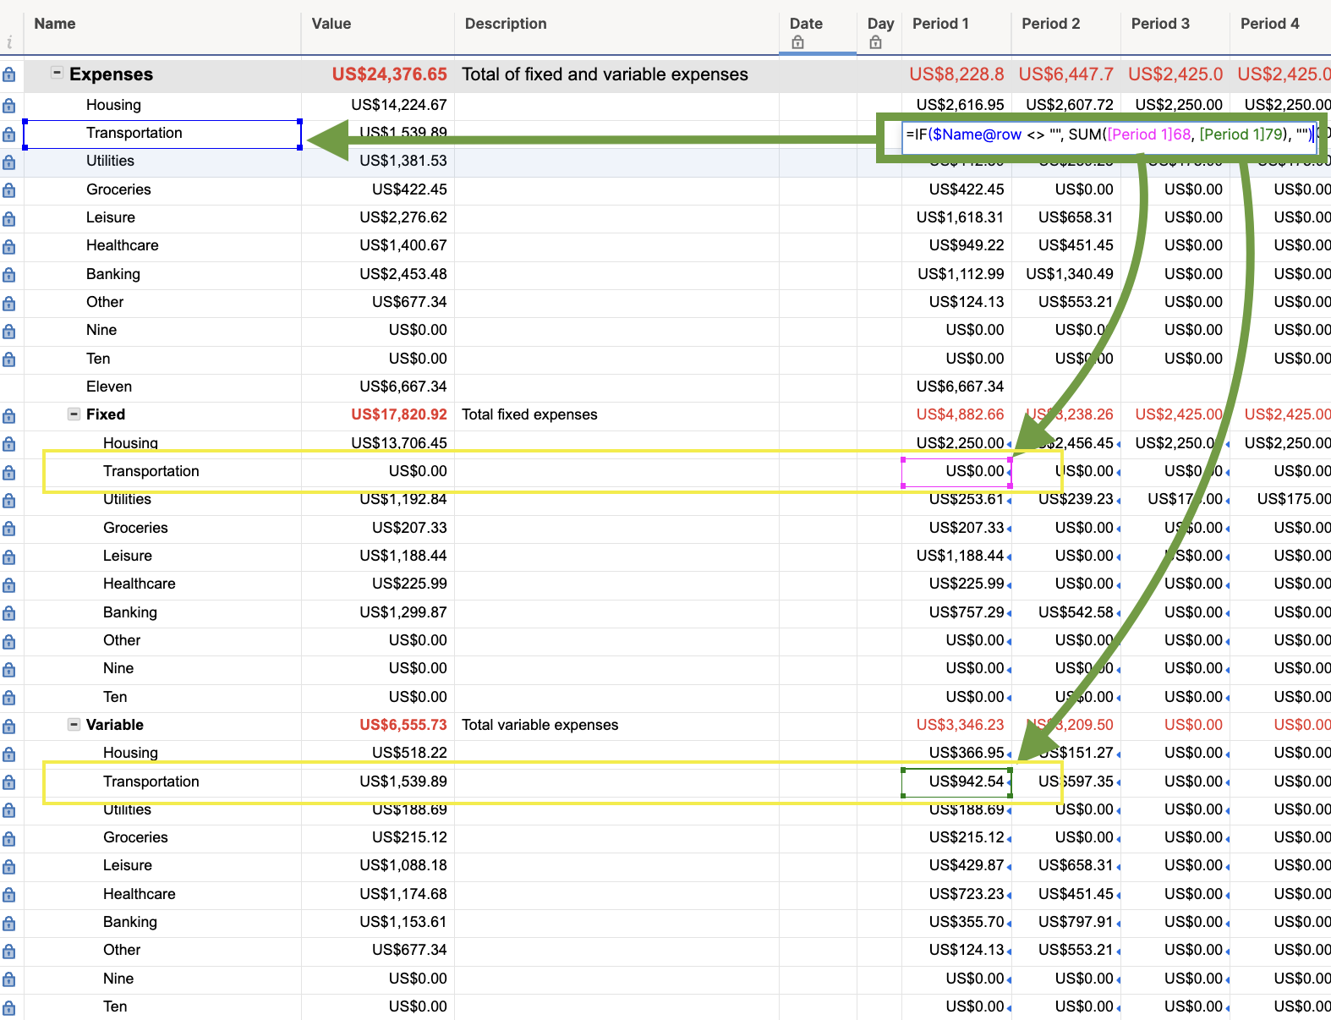
Task: Select the Eleven name cell
Action: click(162, 387)
